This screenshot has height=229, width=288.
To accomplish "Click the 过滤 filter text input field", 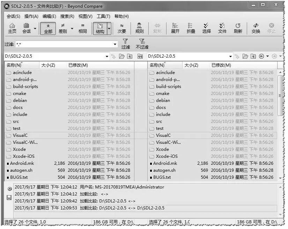I will [64, 44].
